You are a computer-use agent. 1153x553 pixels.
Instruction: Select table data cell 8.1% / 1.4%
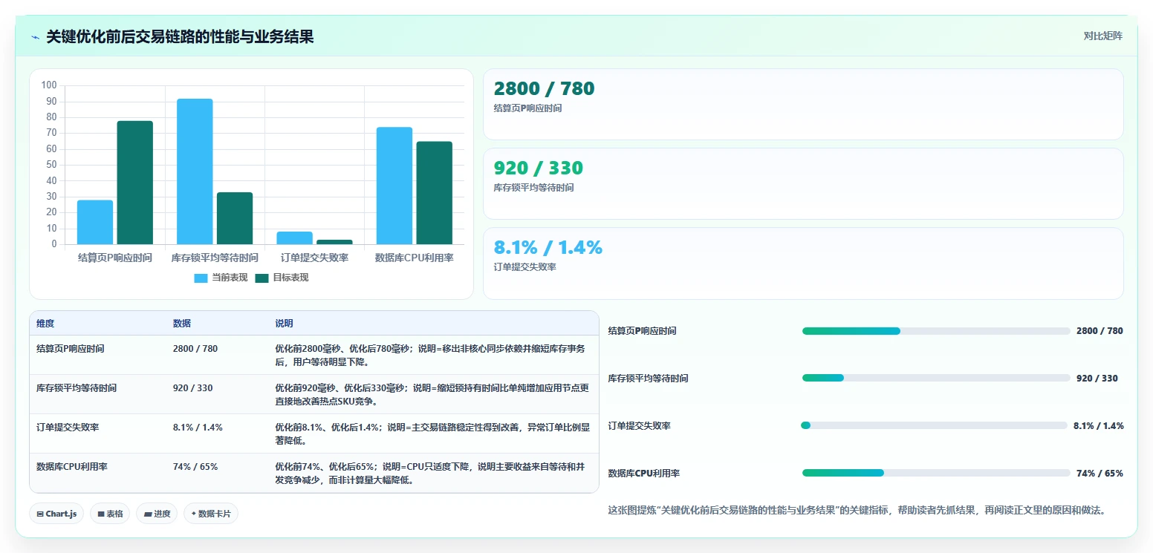pyautogui.click(x=198, y=427)
